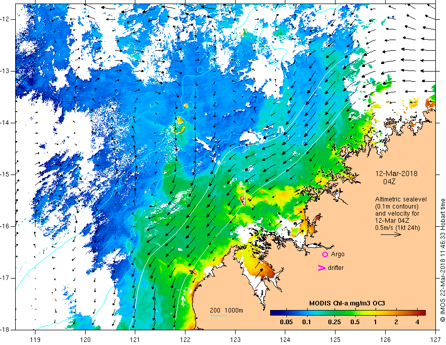
Task: Click the cyan 200m contour legend line
Action: [x=218, y=316]
